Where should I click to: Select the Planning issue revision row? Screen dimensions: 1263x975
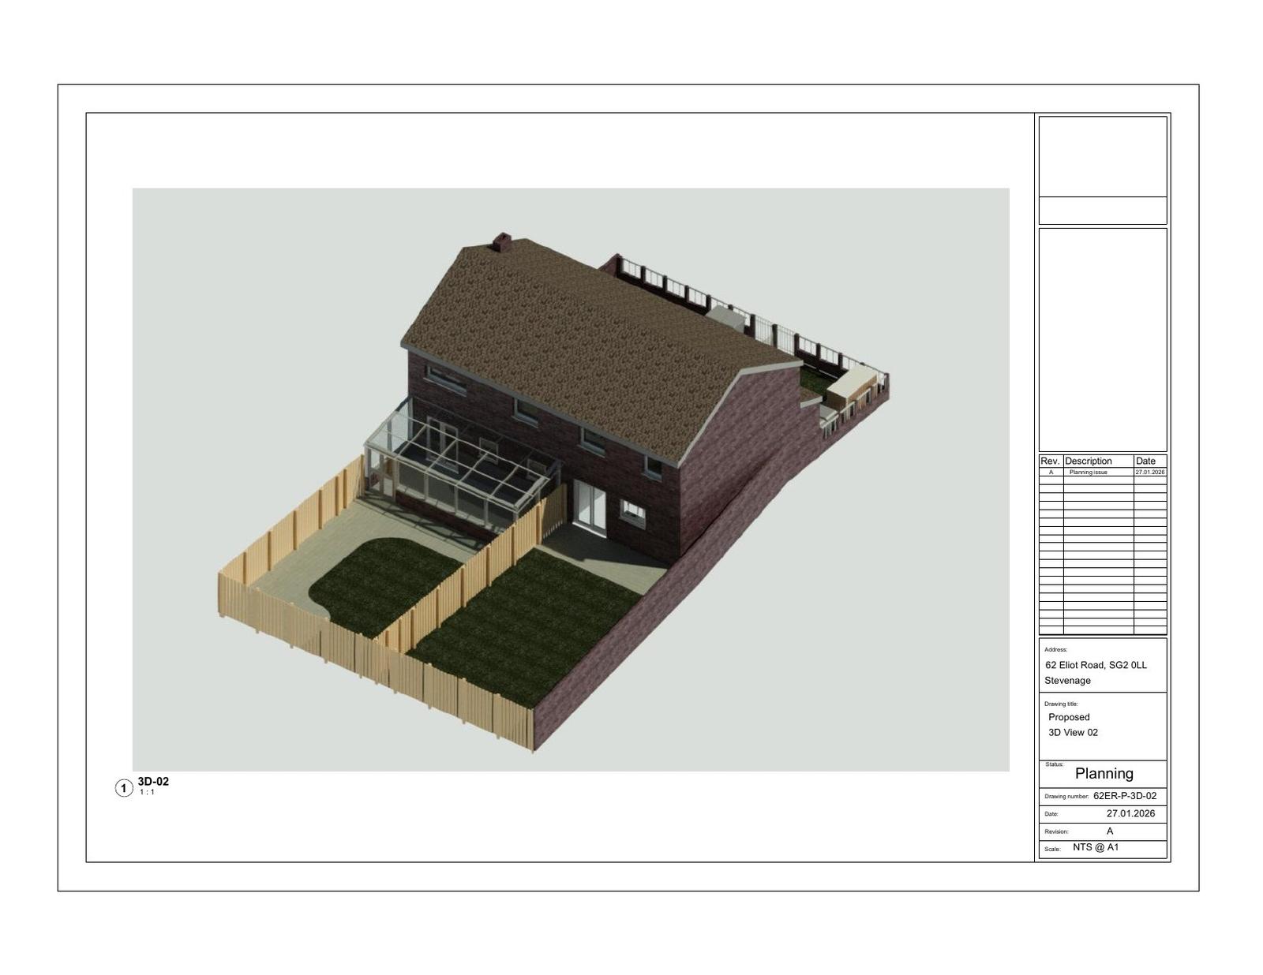click(1088, 472)
